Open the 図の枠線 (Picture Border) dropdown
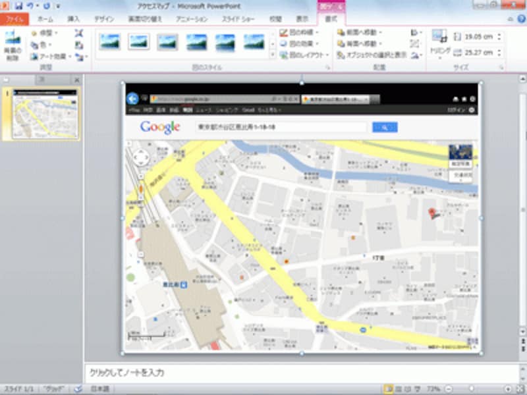The width and height of the screenshot is (527, 395). click(x=299, y=32)
